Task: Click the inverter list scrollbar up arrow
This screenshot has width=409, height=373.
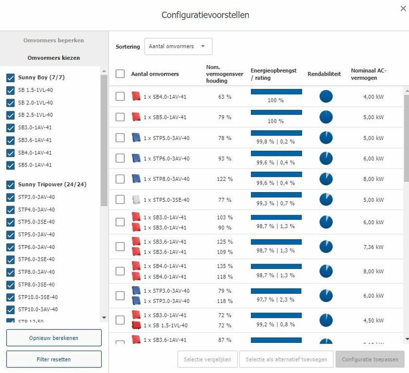Action: pyautogui.click(x=104, y=71)
